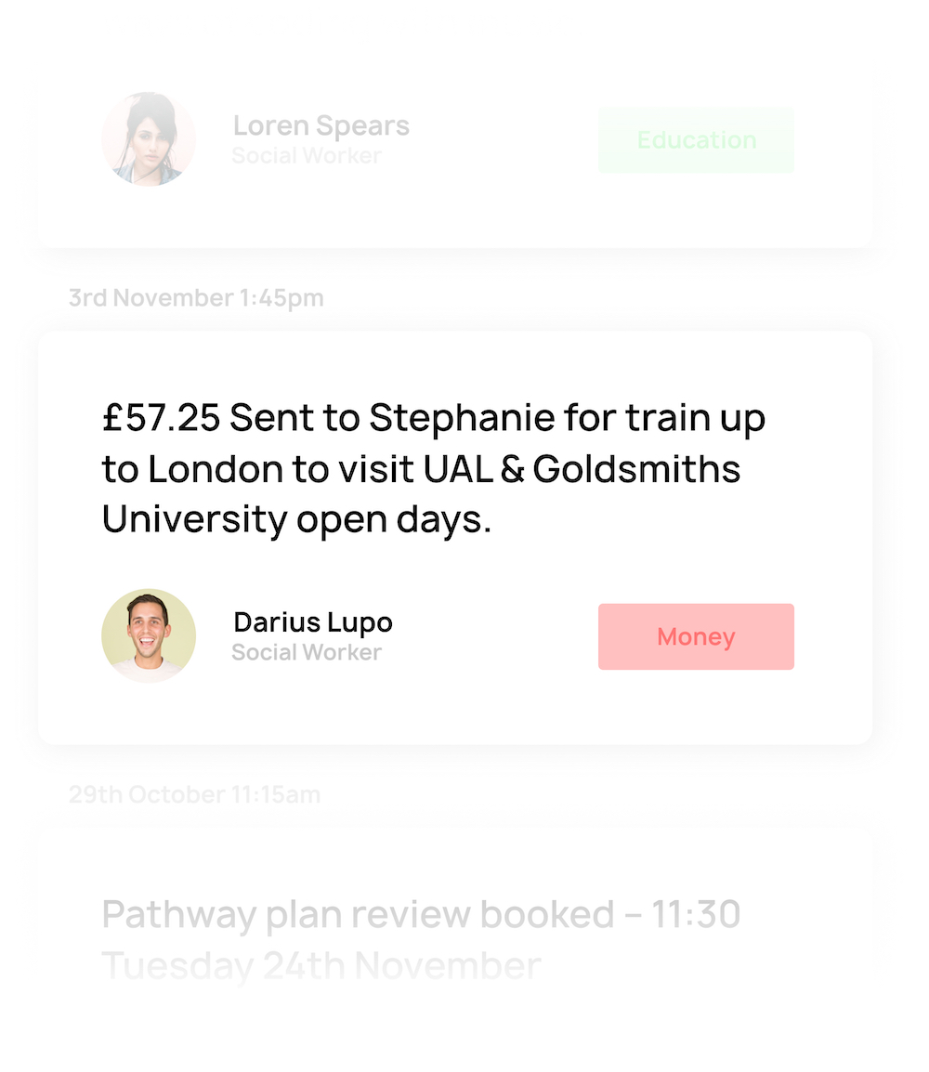Click the Tuesday 24th November text
Viewport: 929px width, 1072px height.
[x=321, y=966]
